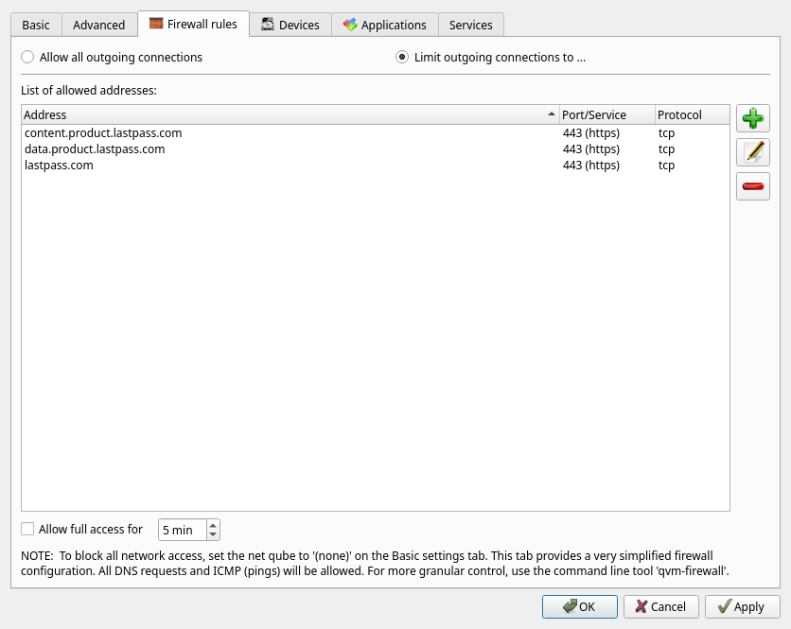Apply the firewall settings
This screenshot has width=791, height=629.
pyautogui.click(x=742, y=606)
